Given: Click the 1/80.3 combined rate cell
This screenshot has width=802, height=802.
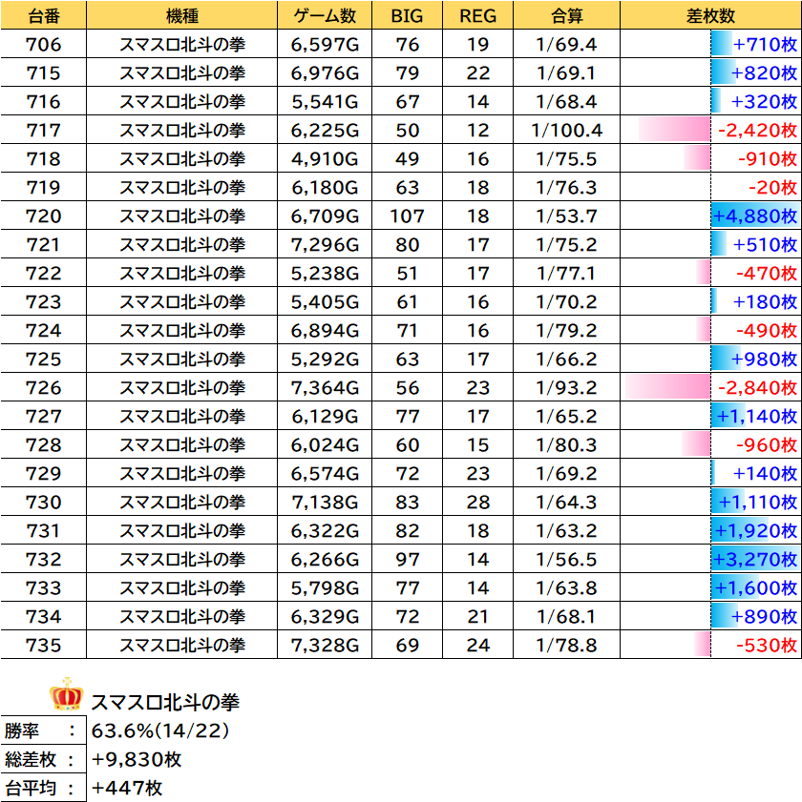Looking at the screenshot, I should 566,444.
